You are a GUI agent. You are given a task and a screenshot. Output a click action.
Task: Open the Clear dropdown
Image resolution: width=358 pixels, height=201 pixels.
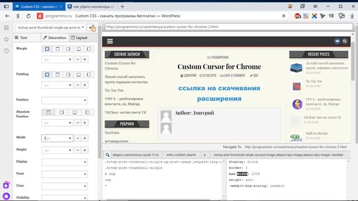[x=64, y=186]
